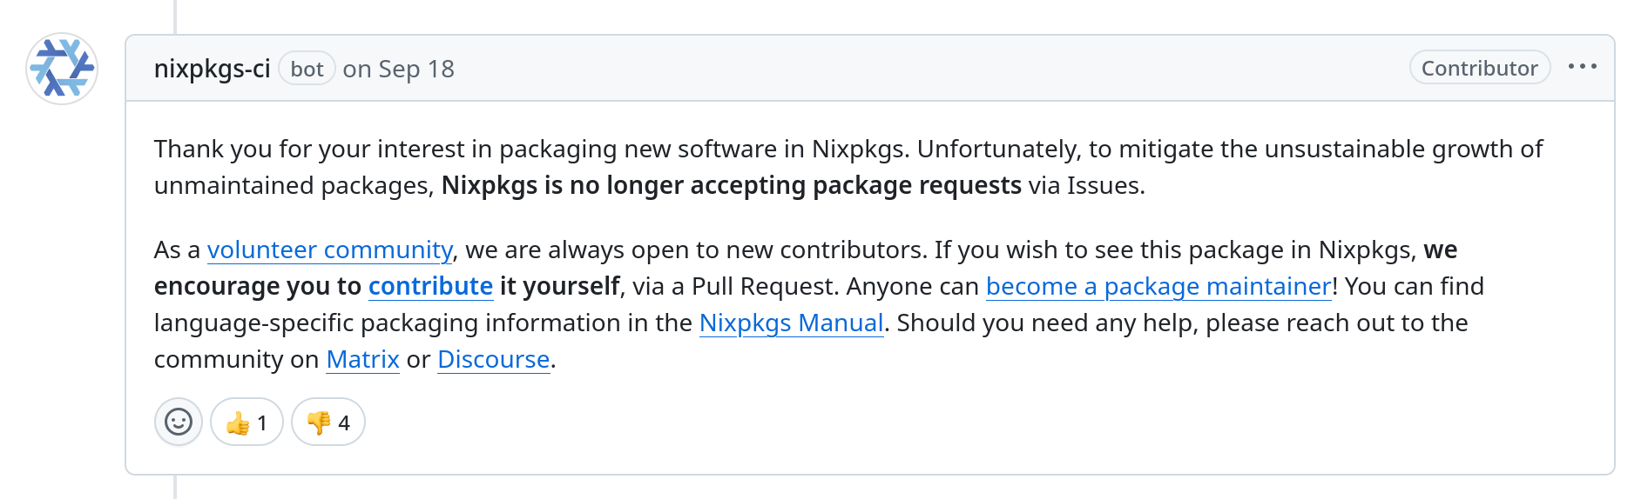
Task: Click the nixpkgs-ci snowflake avatar
Action: (62, 69)
